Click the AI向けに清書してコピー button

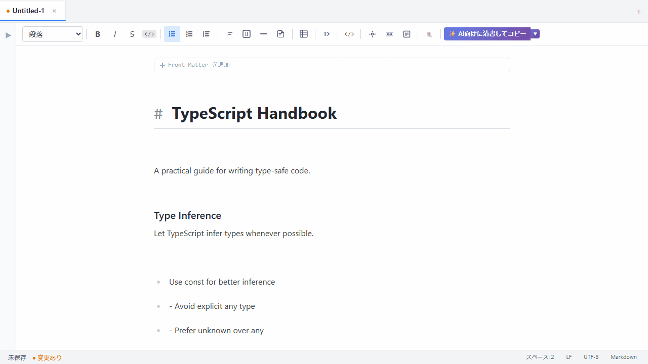coord(487,34)
